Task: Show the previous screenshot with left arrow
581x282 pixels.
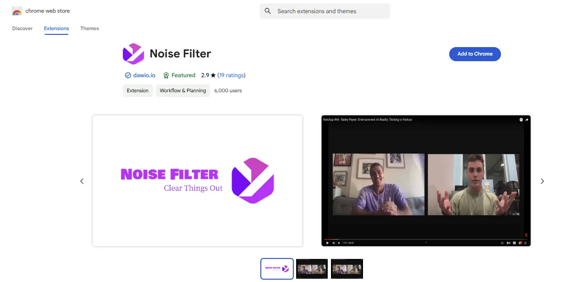Action: tap(82, 181)
